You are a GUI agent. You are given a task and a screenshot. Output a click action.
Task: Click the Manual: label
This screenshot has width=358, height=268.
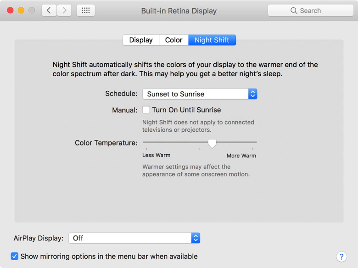pyautogui.click(x=125, y=110)
